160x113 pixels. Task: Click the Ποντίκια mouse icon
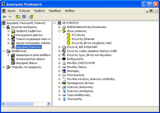[x=64, y=79]
